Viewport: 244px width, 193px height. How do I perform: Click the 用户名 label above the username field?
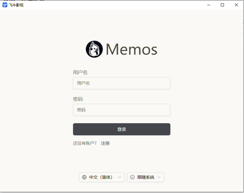coord(80,72)
